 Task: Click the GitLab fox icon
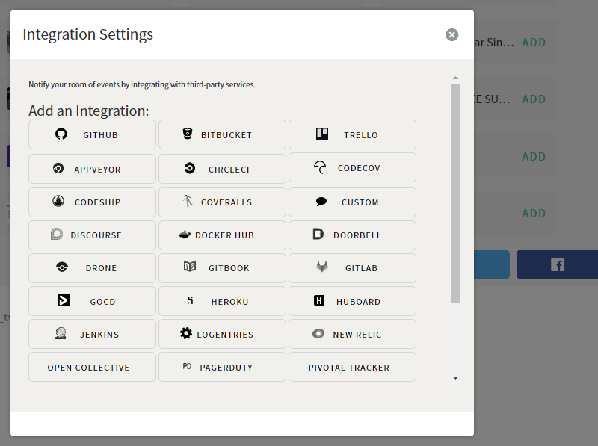(321, 267)
